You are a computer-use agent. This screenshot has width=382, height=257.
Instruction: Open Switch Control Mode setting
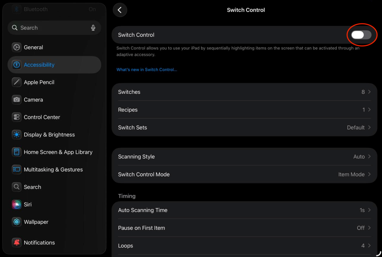[244, 174]
